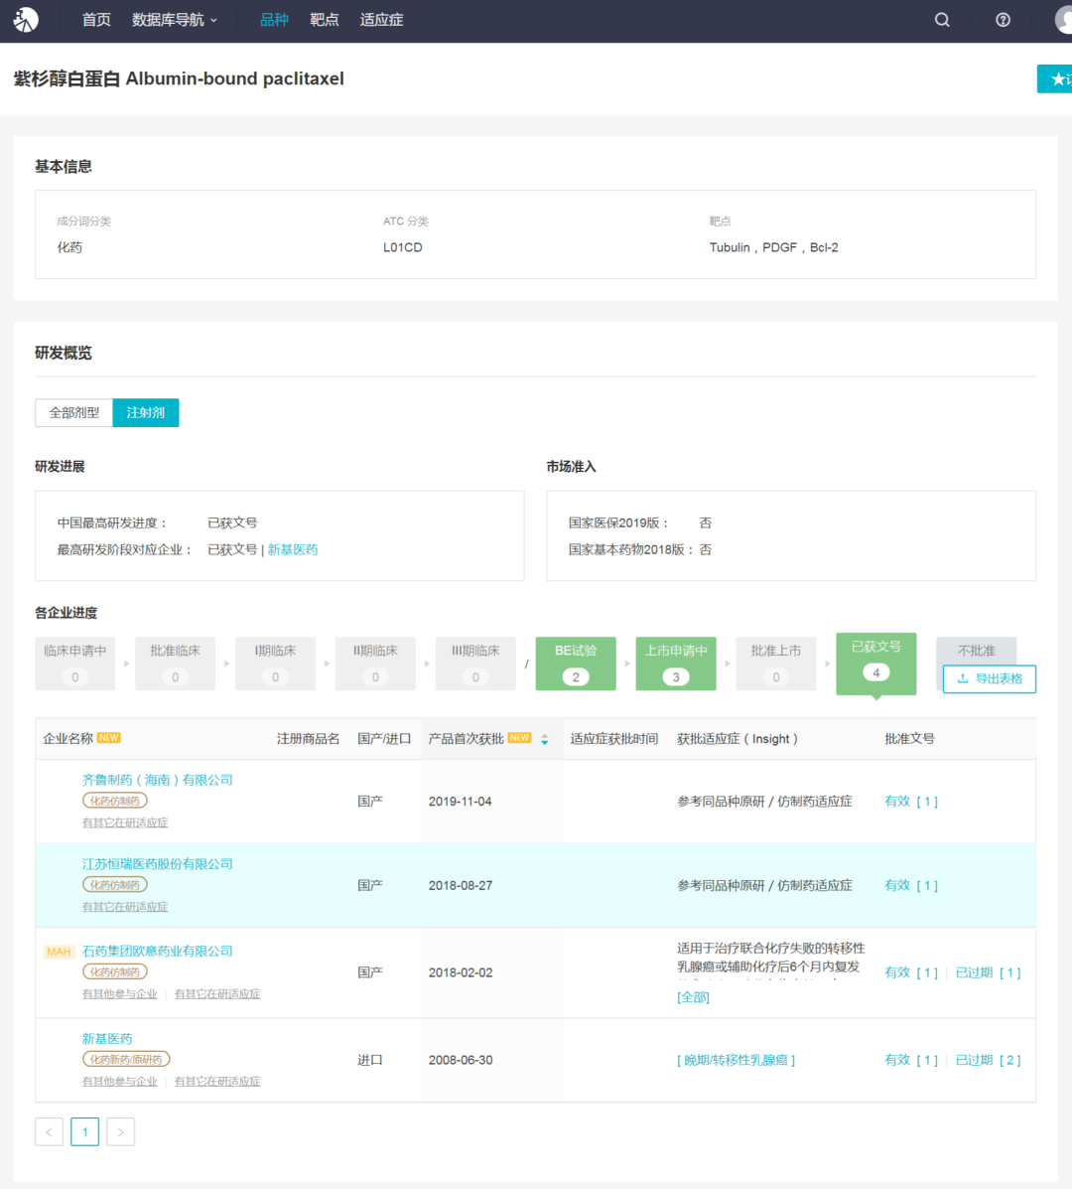Select the BE试验 stage box
The height and width of the screenshot is (1189, 1072).
[x=576, y=664]
